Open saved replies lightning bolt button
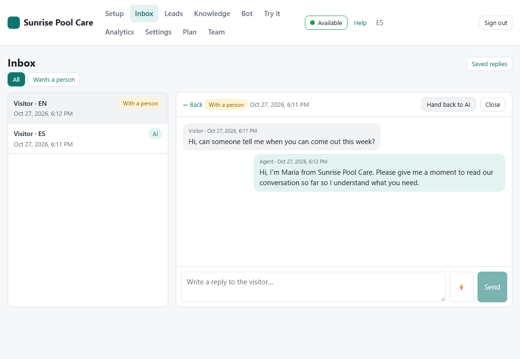This screenshot has height=359, width=520. (461, 287)
